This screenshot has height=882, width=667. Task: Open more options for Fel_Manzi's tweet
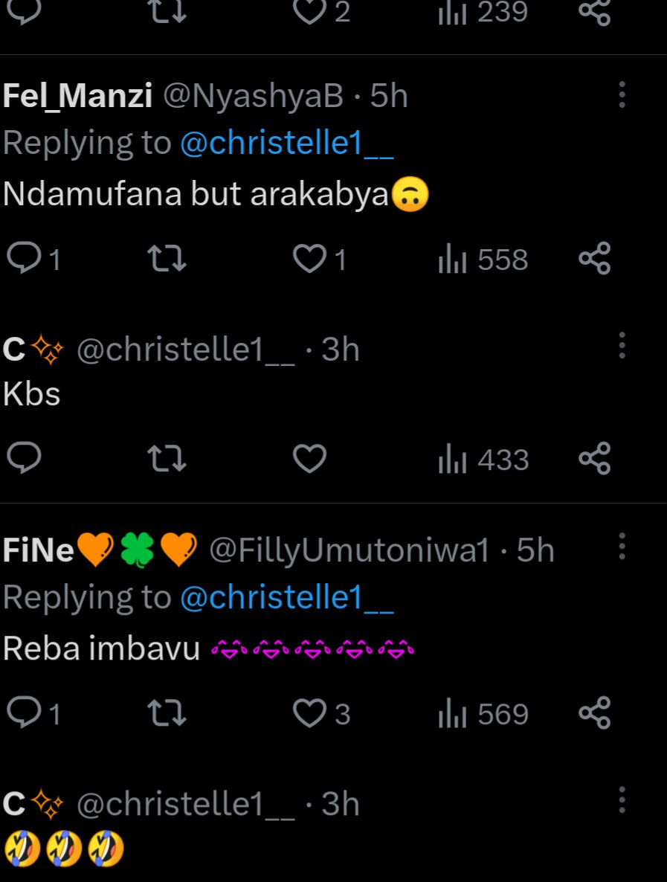(622, 94)
